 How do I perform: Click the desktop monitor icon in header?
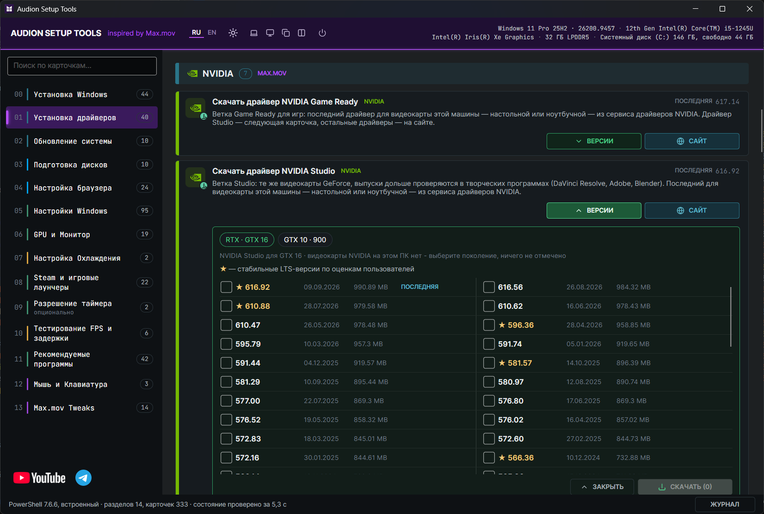(270, 33)
